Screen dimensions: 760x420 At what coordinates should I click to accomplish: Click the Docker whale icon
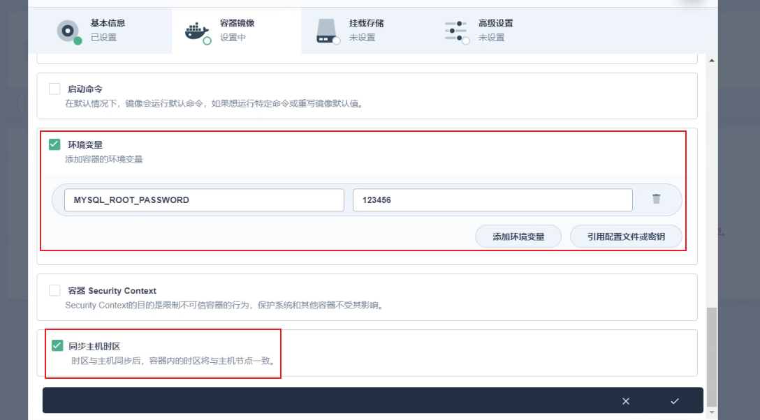(x=197, y=32)
